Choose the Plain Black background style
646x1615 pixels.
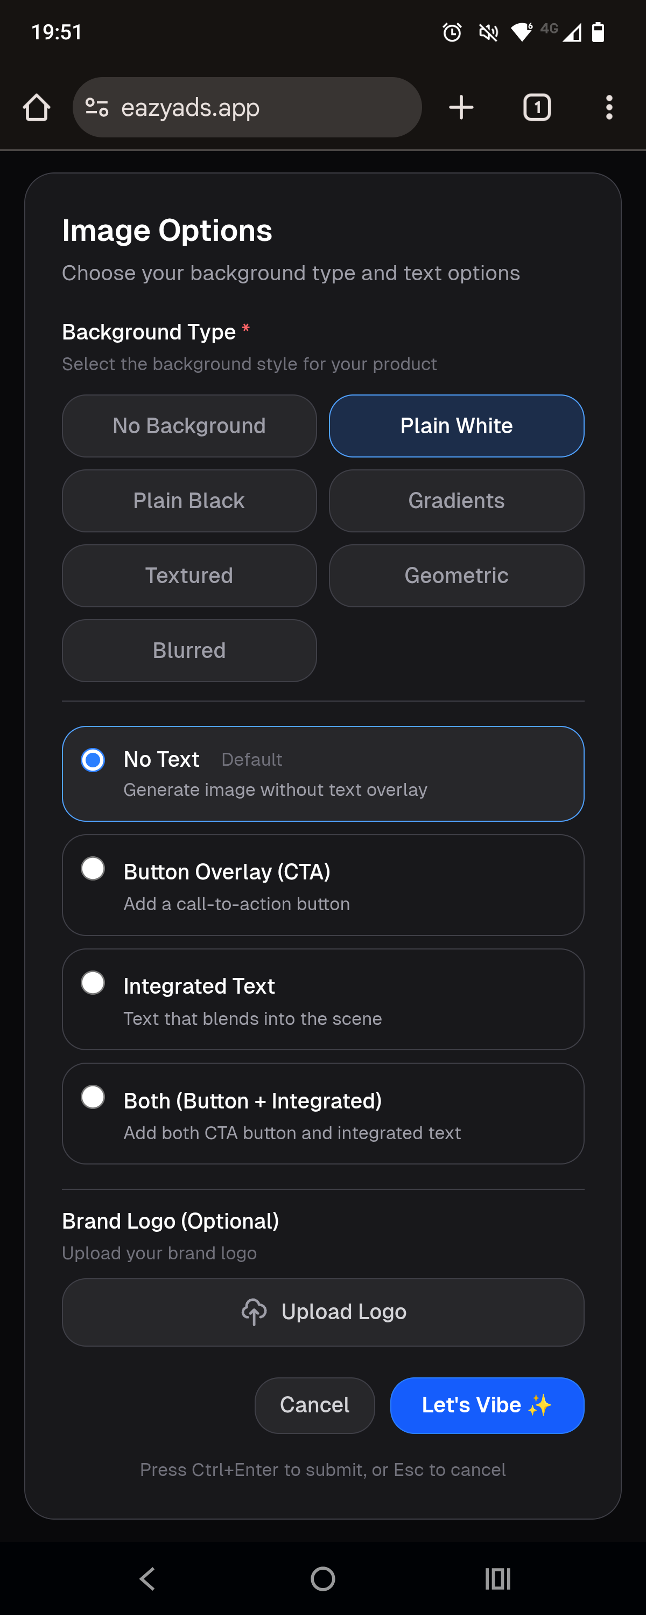(188, 500)
